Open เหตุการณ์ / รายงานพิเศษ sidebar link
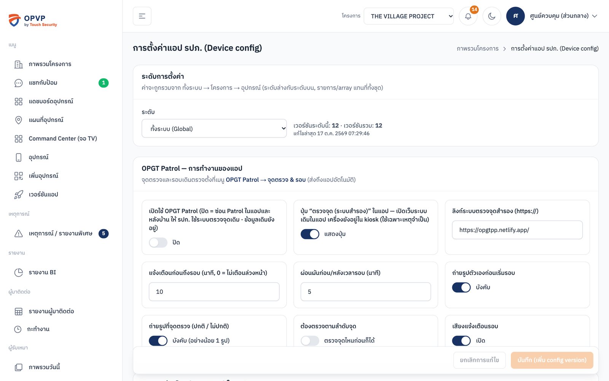The height and width of the screenshot is (381, 609). (61, 234)
